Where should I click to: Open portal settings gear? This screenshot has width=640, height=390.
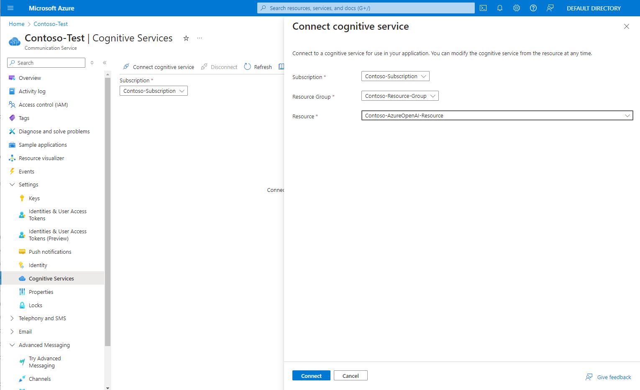click(x=517, y=8)
